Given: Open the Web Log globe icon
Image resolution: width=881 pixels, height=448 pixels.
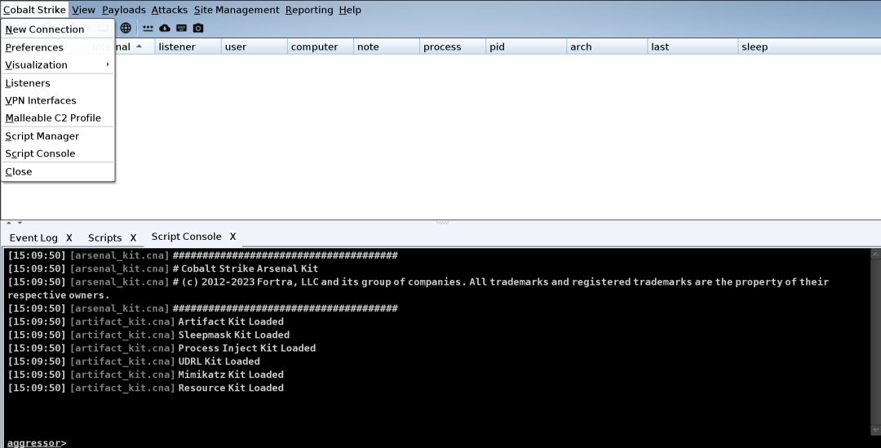Looking at the screenshot, I should 126,28.
